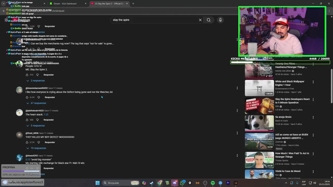Viewport: 333px width, 187px height.
Task: Dislike the 'ME: Slay the Spire 2' comment
Action: click(x=37, y=75)
